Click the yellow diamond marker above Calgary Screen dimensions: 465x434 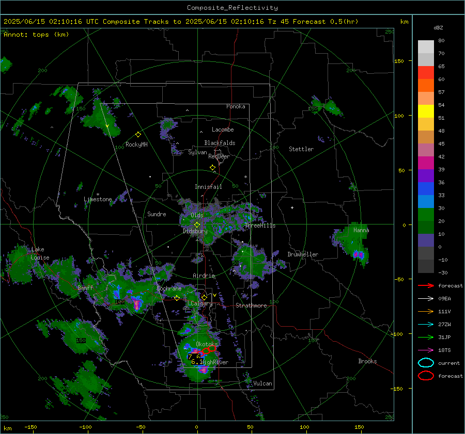(x=204, y=297)
